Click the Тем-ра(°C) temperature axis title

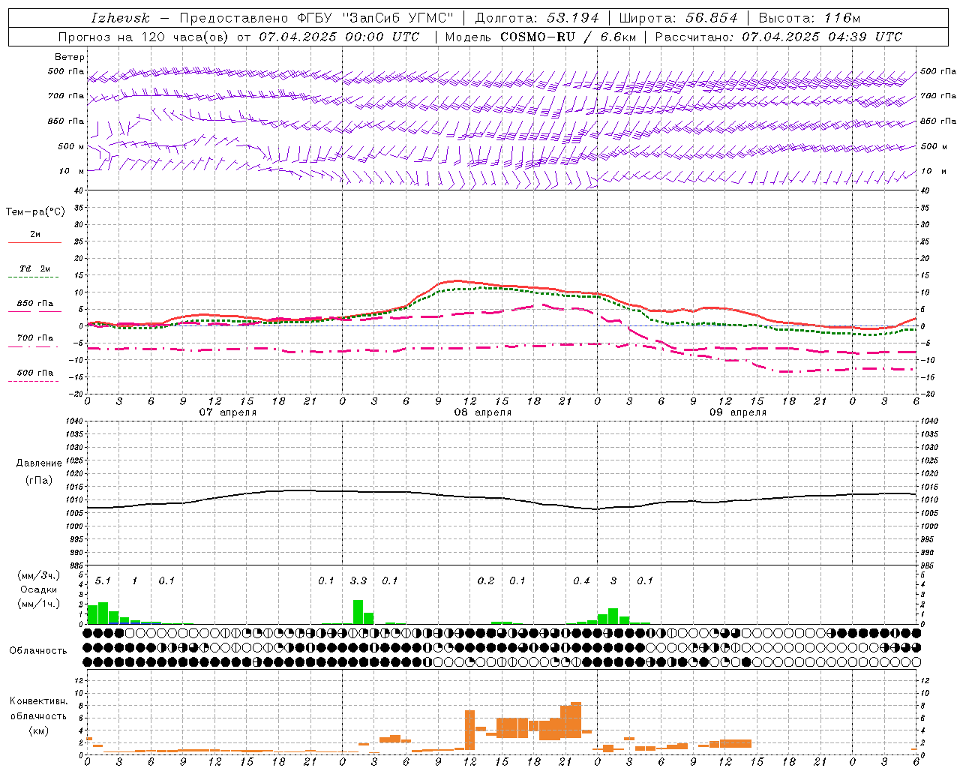click(35, 212)
